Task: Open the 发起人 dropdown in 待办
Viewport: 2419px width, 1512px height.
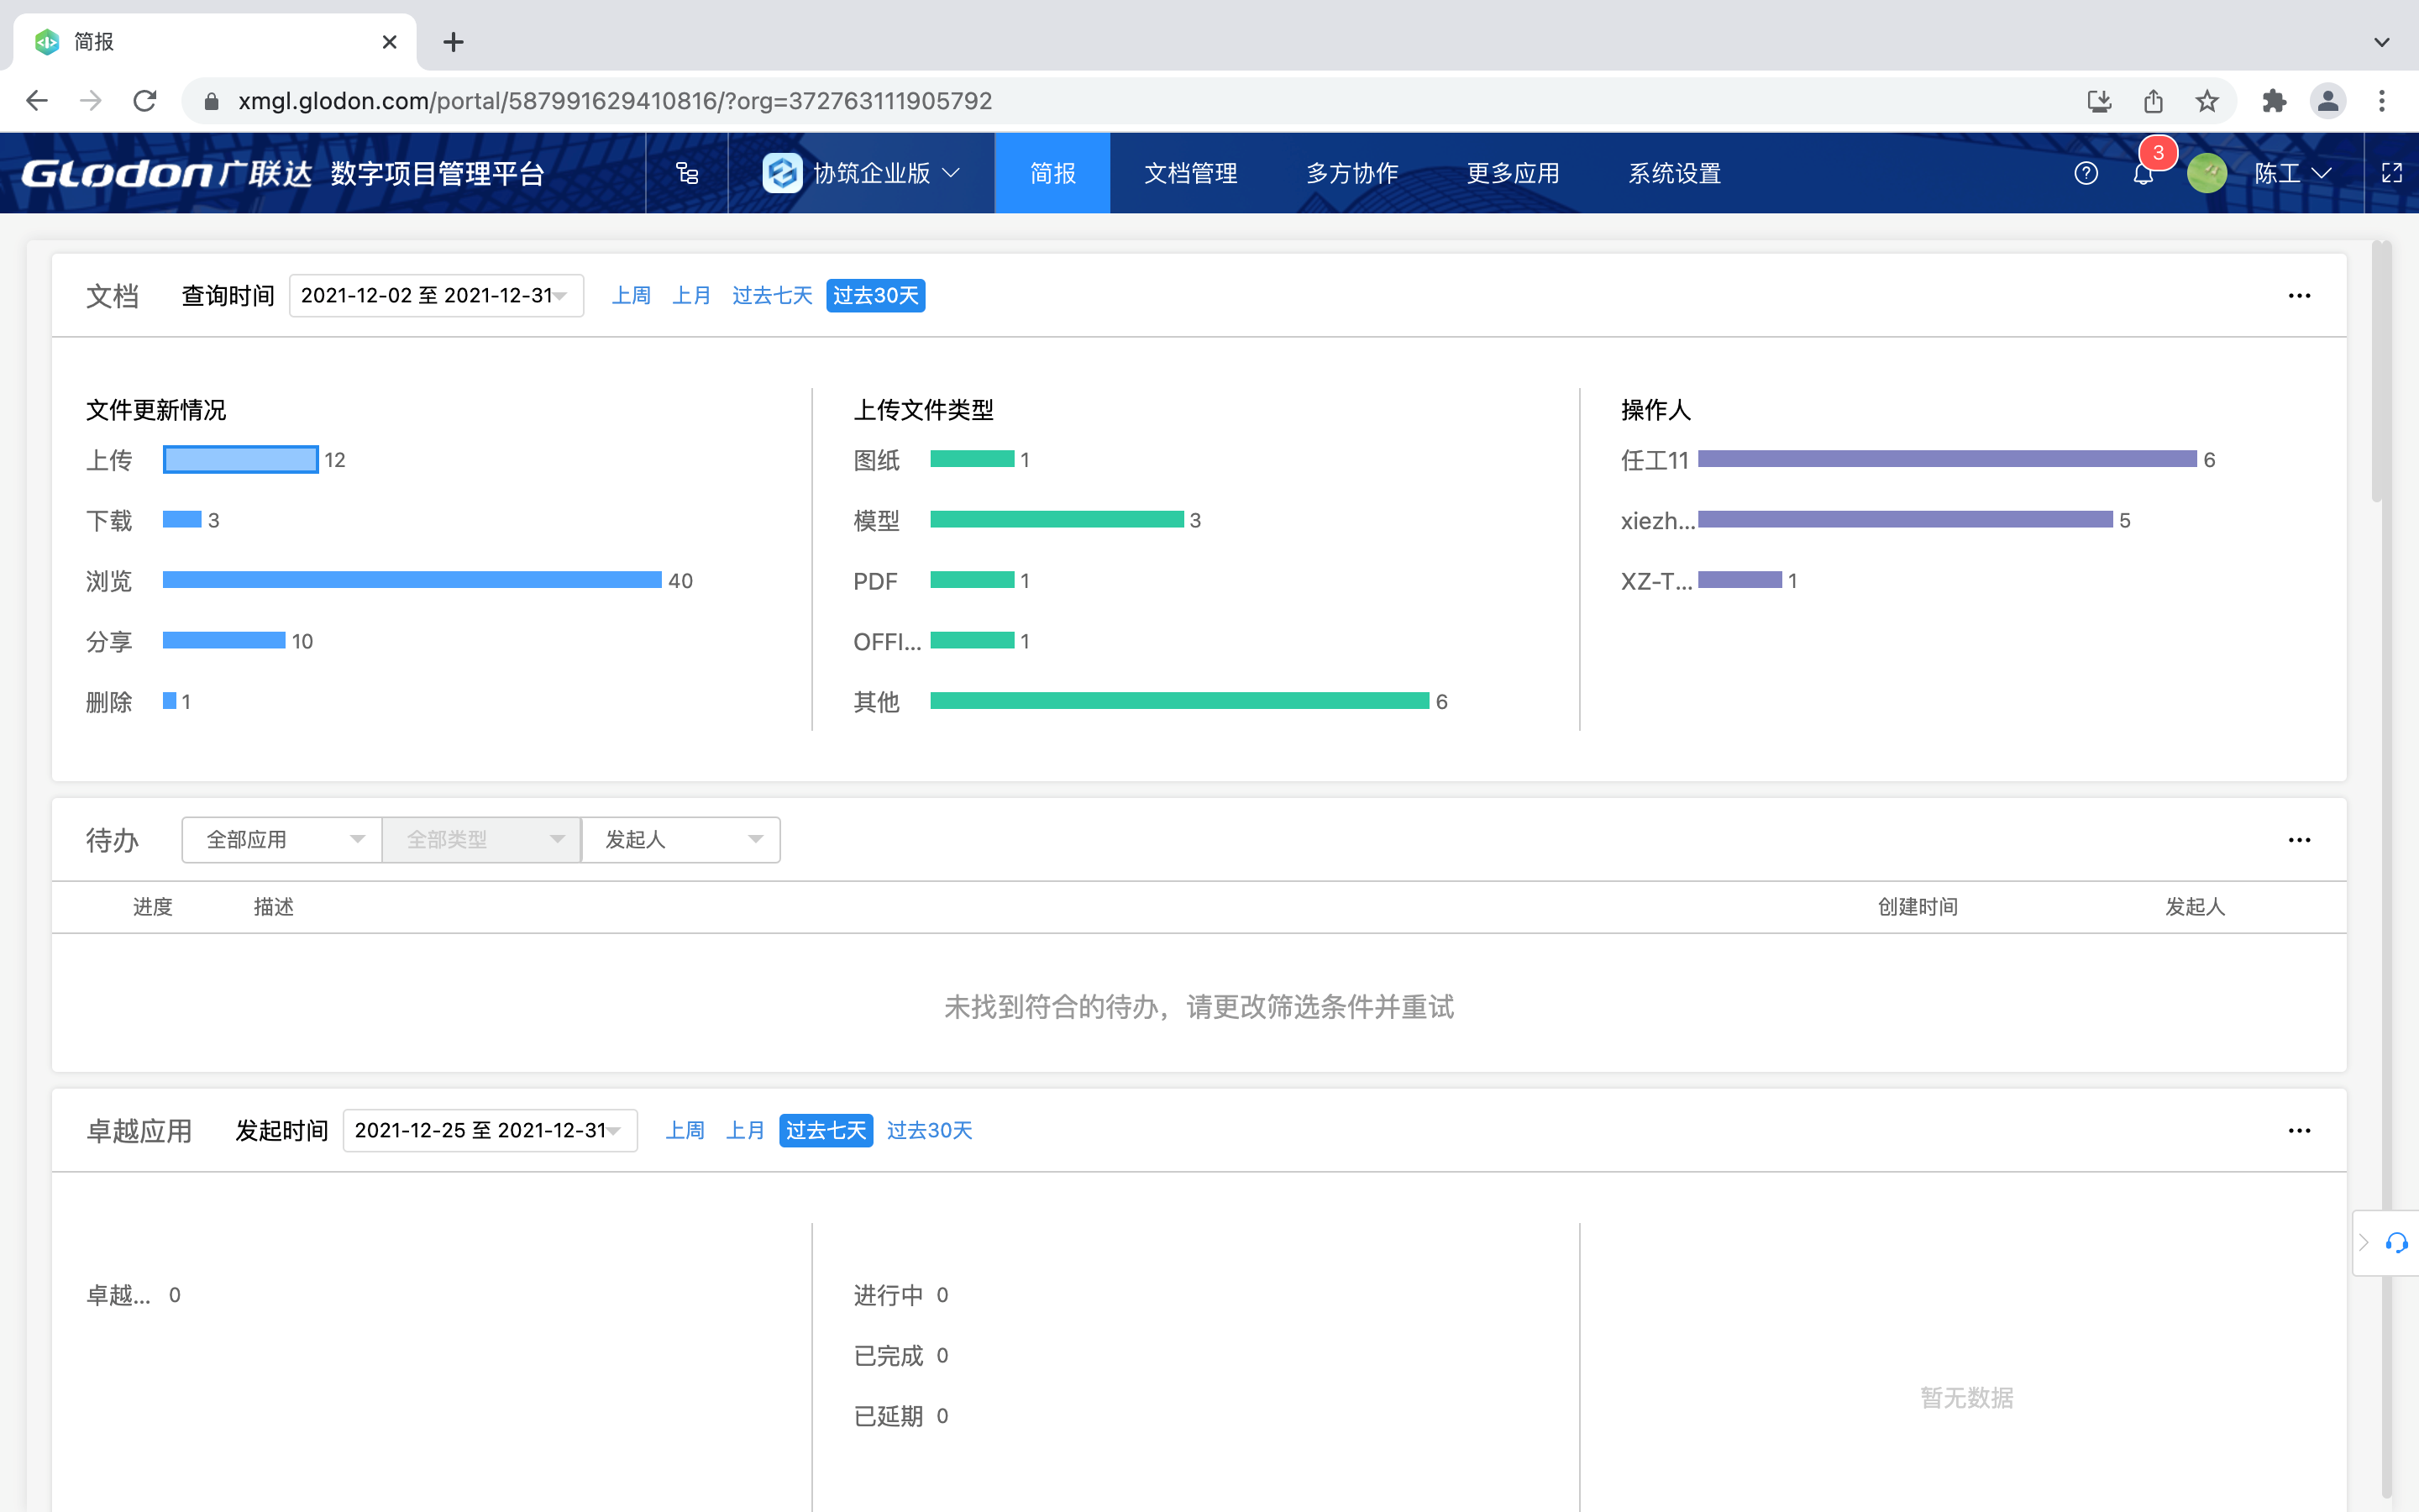Action: 680,840
